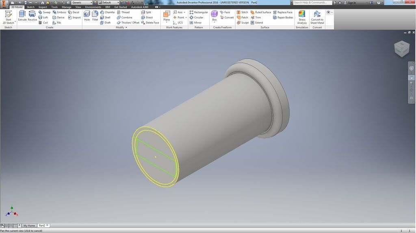Start a new 2D Sketch
416x233 pixels.
coord(8,17)
